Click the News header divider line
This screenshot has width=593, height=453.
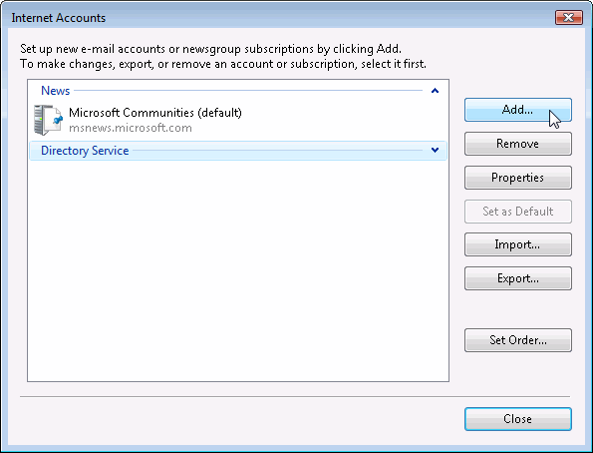pos(248,91)
